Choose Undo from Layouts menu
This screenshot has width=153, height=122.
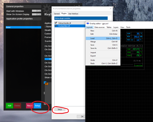[103, 60]
